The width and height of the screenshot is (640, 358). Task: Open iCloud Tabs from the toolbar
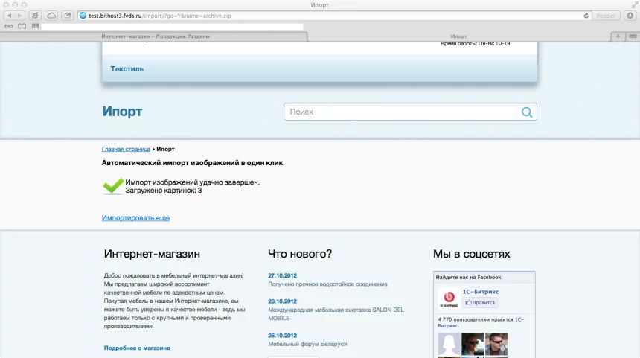pyautogui.click(x=51, y=16)
